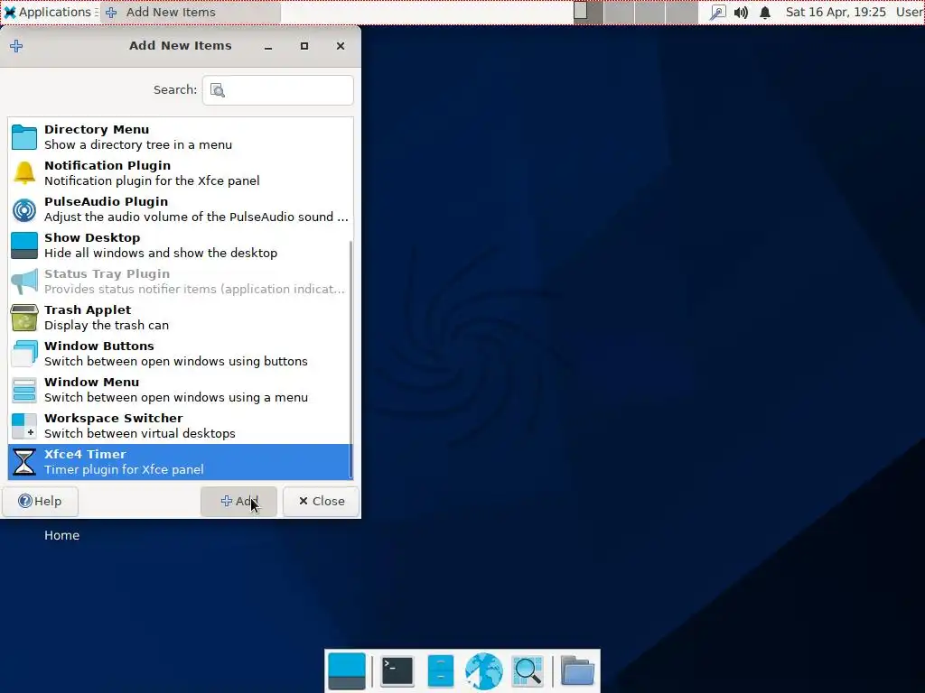925x693 pixels.
Task: Click the plugin list vertical scrollbar
Action: pos(351,359)
